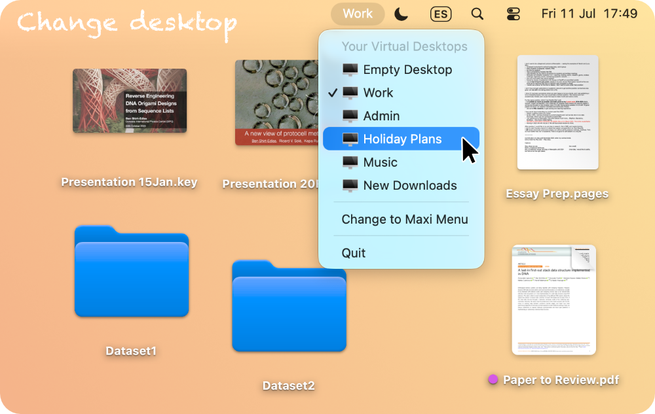The height and width of the screenshot is (414, 655).
Task: Click the checkmark next to Work
Action: pyautogui.click(x=333, y=93)
